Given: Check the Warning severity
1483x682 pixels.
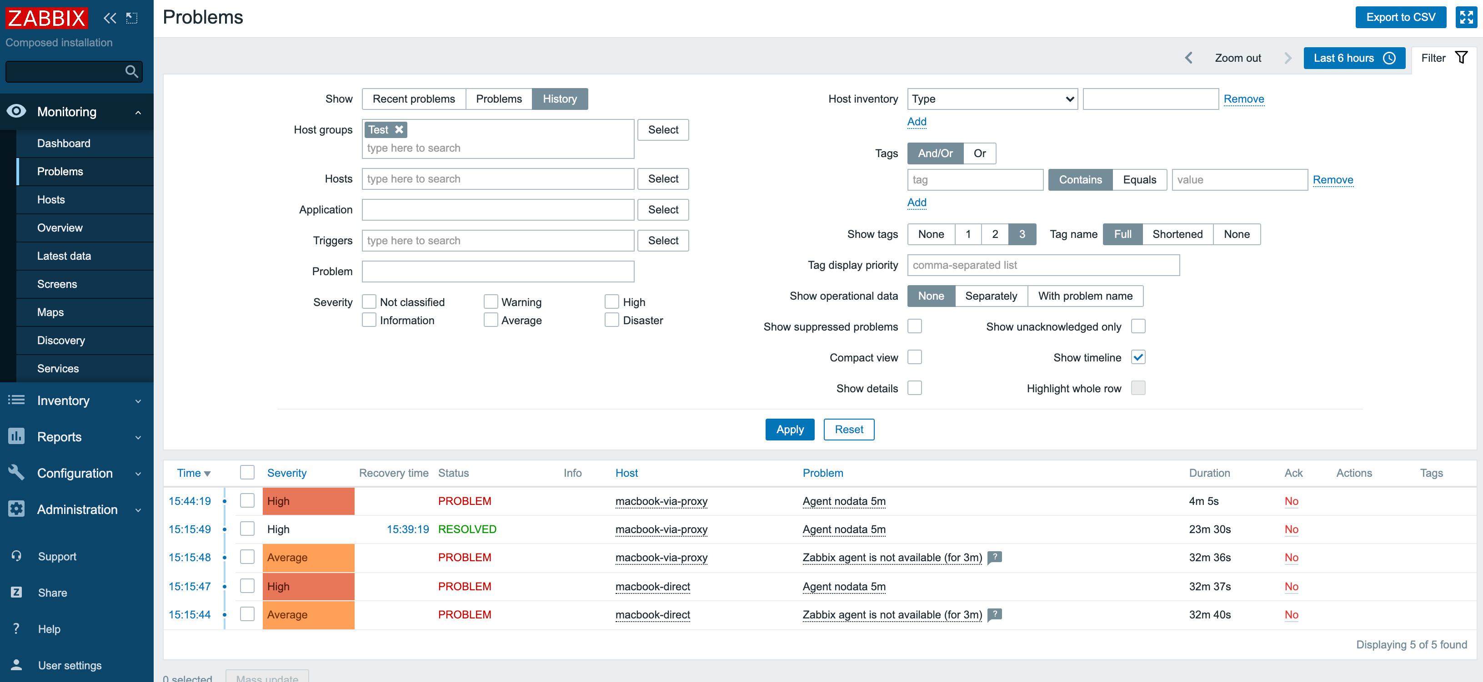Looking at the screenshot, I should pyautogui.click(x=491, y=301).
